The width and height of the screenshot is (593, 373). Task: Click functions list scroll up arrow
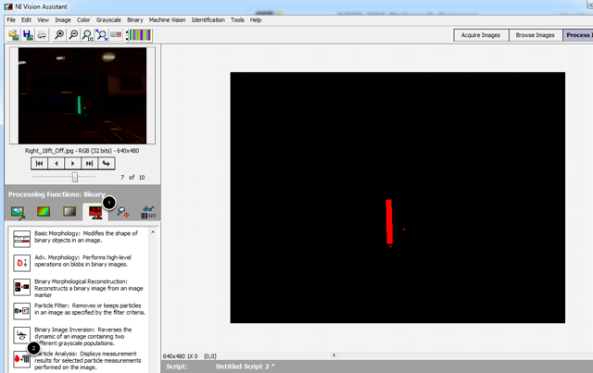[x=153, y=232]
